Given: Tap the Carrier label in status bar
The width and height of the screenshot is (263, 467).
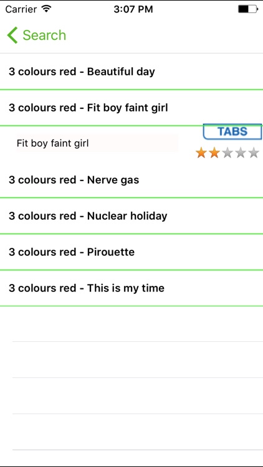Looking at the screenshot, I should pos(21,9).
